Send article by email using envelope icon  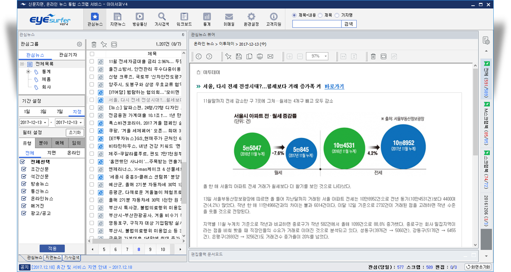click(x=270, y=56)
